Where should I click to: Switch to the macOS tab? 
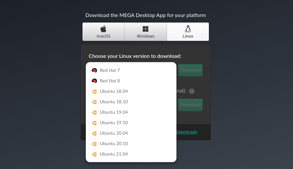click(103, 36)
